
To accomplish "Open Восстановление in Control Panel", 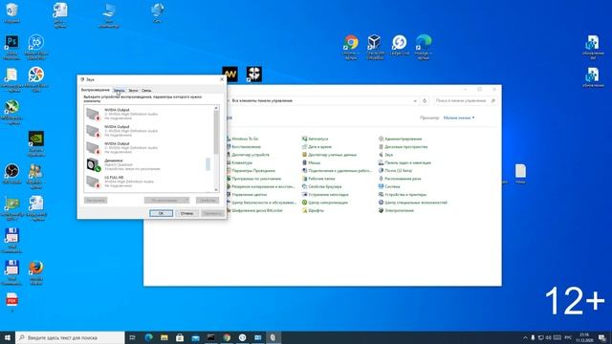I will click(x=246, y=146).
